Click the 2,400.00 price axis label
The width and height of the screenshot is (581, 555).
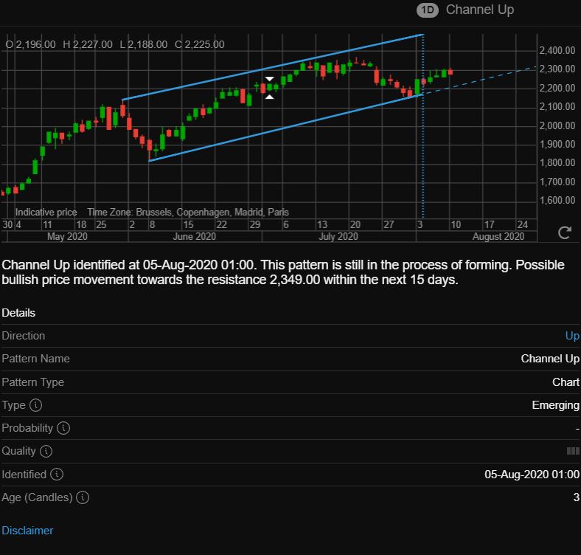(x=557, y=50)
